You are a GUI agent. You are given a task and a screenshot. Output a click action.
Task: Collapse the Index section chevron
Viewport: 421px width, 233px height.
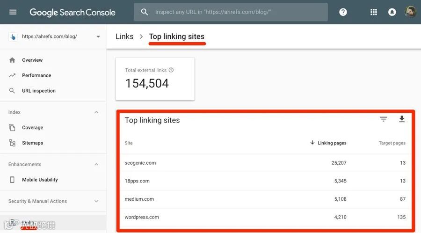[x=96, y=112]
